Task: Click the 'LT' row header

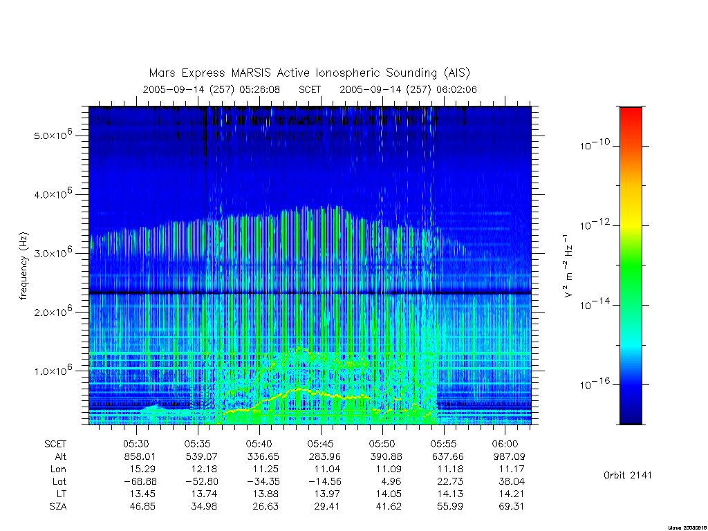Action: point(62,494)
